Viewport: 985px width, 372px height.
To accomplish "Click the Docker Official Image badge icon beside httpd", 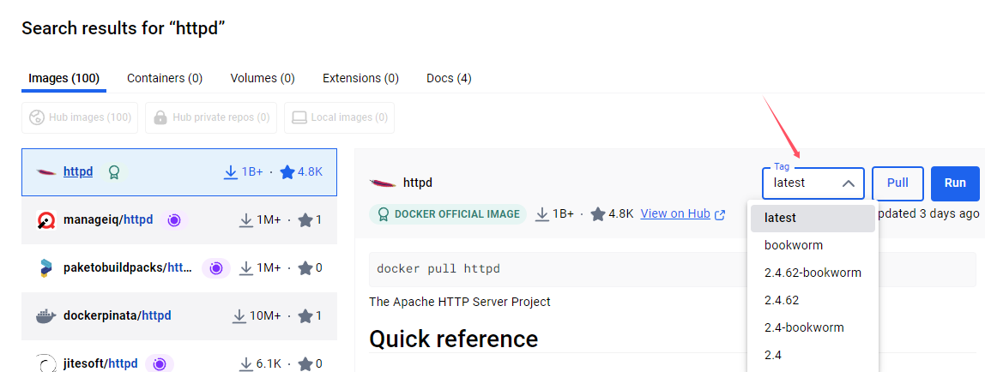I will [x=114, y=172].
